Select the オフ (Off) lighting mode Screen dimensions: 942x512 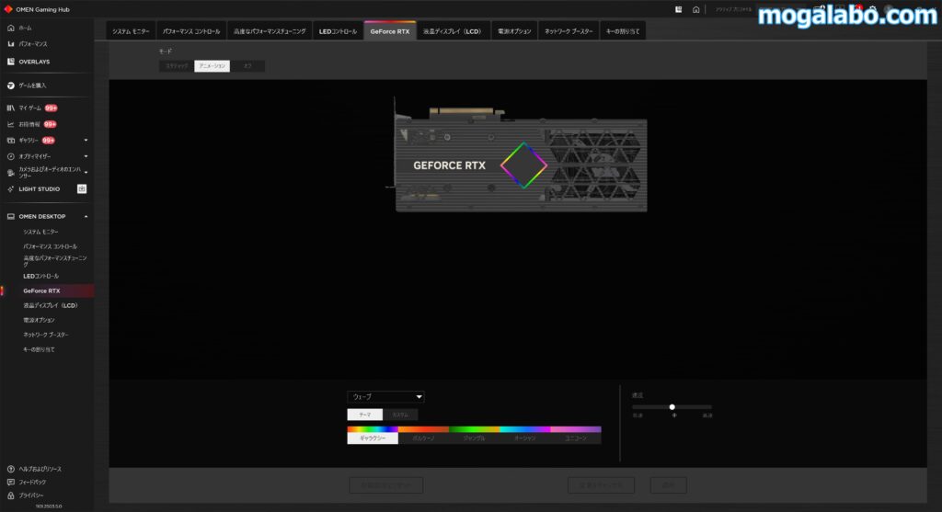pos(247,66)
